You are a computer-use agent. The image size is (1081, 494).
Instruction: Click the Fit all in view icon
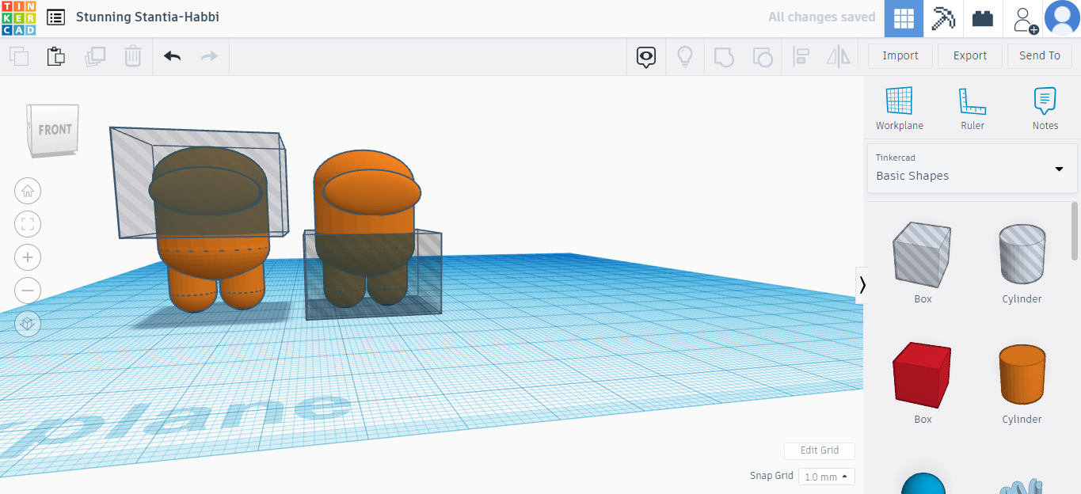click(x=28, y=224)
